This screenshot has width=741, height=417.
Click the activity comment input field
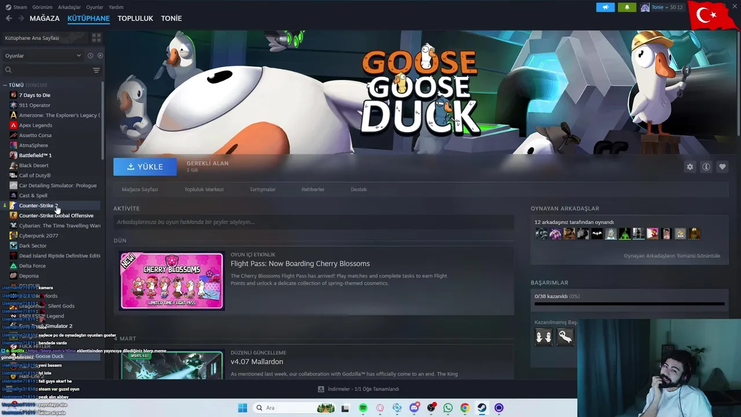(x=314, y=222)
